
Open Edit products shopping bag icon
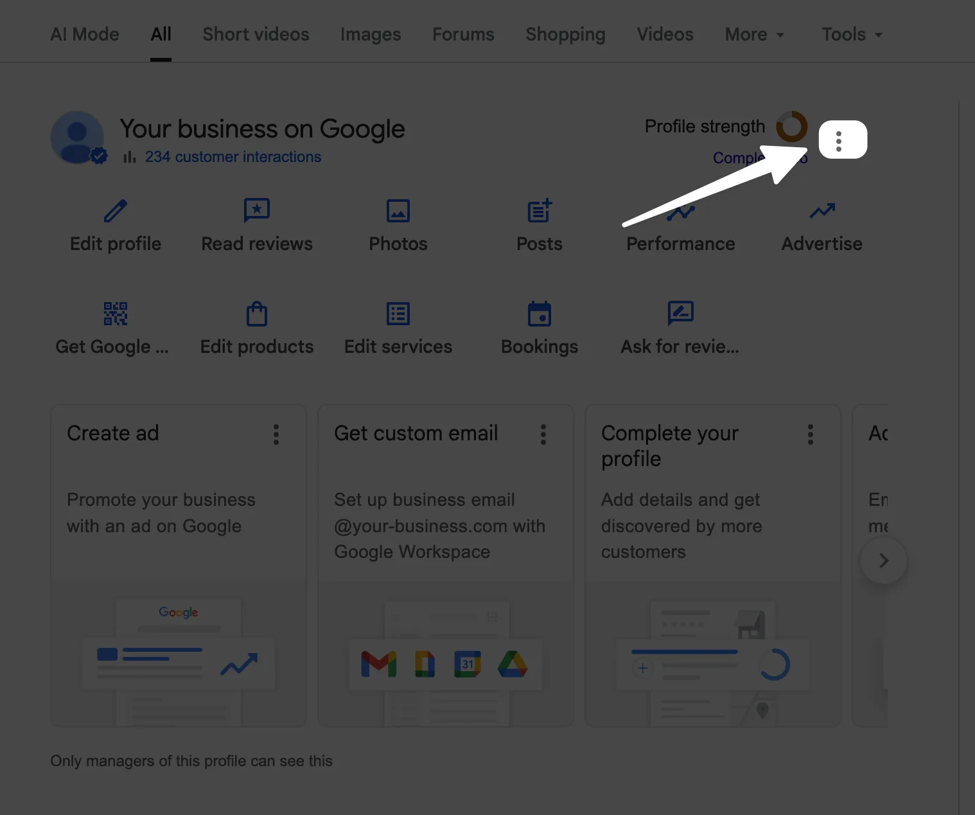[257, 314]
